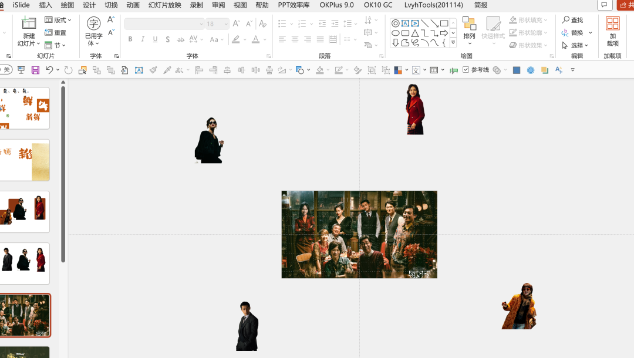Click the purple Save icon in quick toolbar

click(x=36, y=70)
